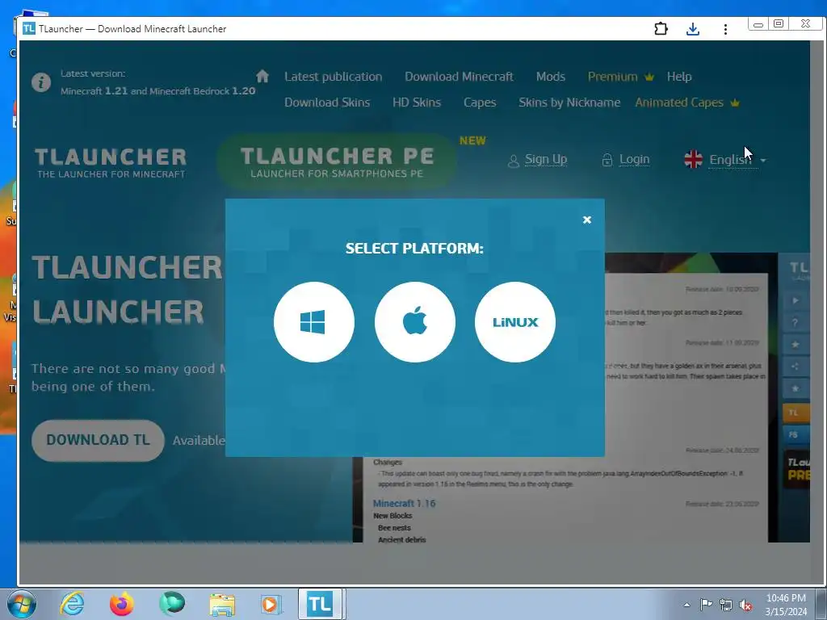Click the Sign Up link
Screen dimensions: 827x620
[546, 159]
